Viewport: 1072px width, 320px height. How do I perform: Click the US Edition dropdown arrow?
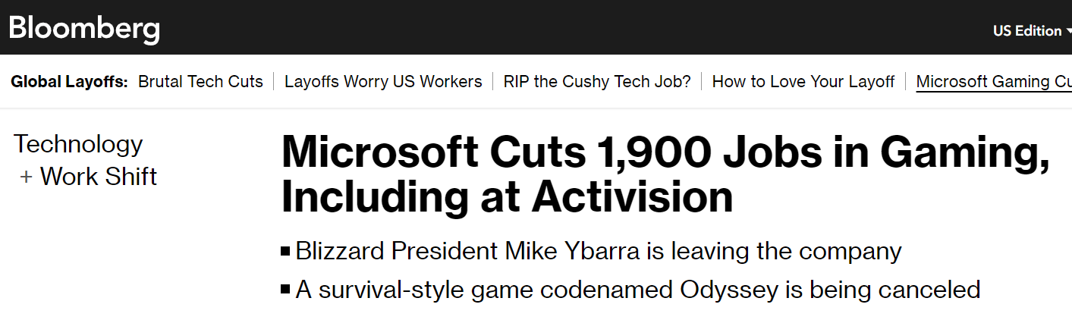(1067, 31)
